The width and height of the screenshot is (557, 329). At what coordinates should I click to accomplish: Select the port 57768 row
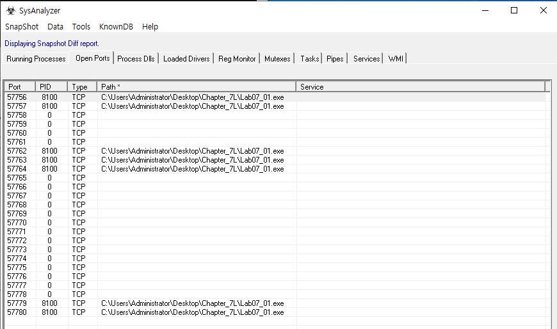point(275,205)
